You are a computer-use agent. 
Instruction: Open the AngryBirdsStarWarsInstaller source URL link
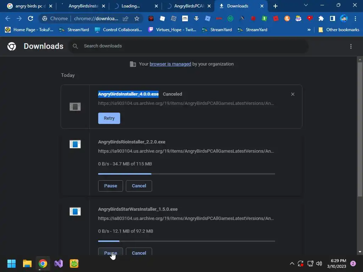186,218
